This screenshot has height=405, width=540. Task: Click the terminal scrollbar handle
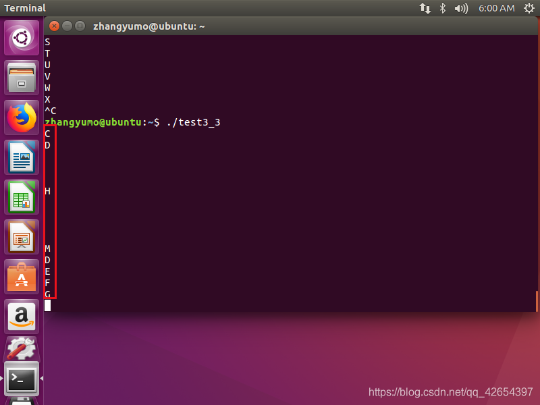pyautogui.click(x=537, y=301)
